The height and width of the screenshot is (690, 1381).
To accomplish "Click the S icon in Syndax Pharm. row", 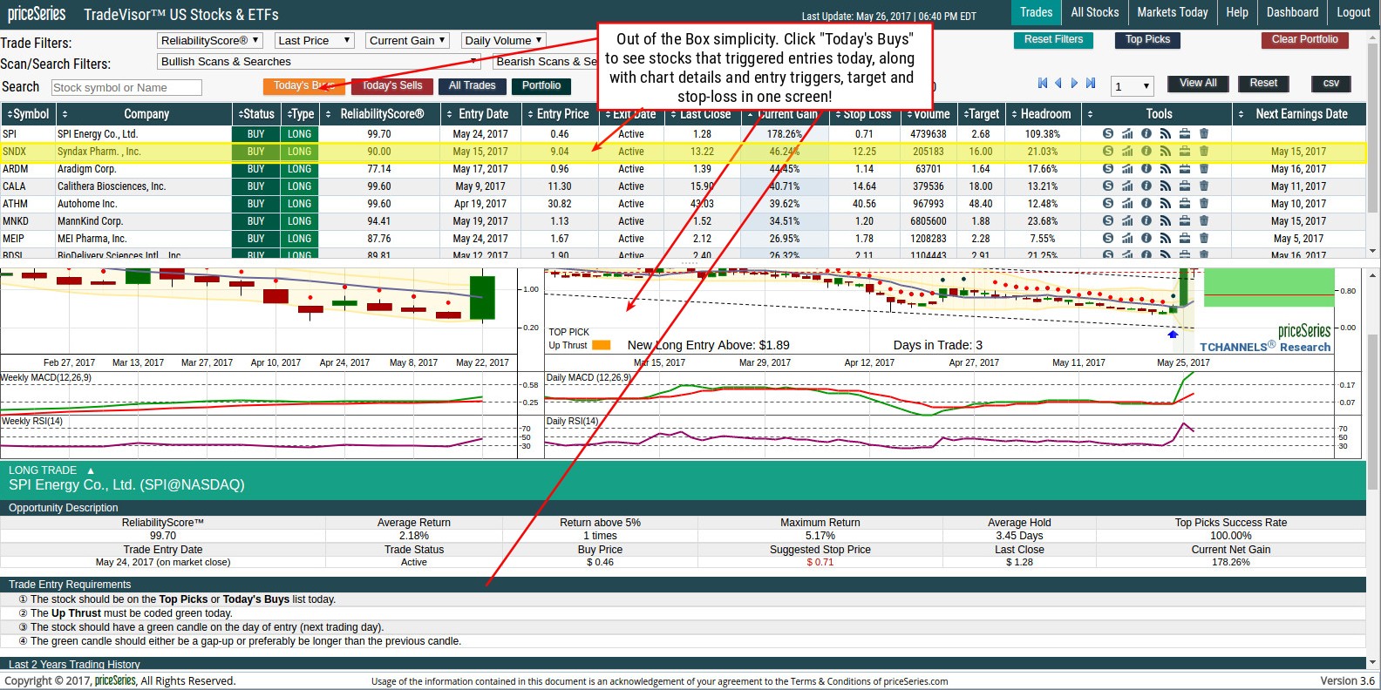I will (1108, 151).
